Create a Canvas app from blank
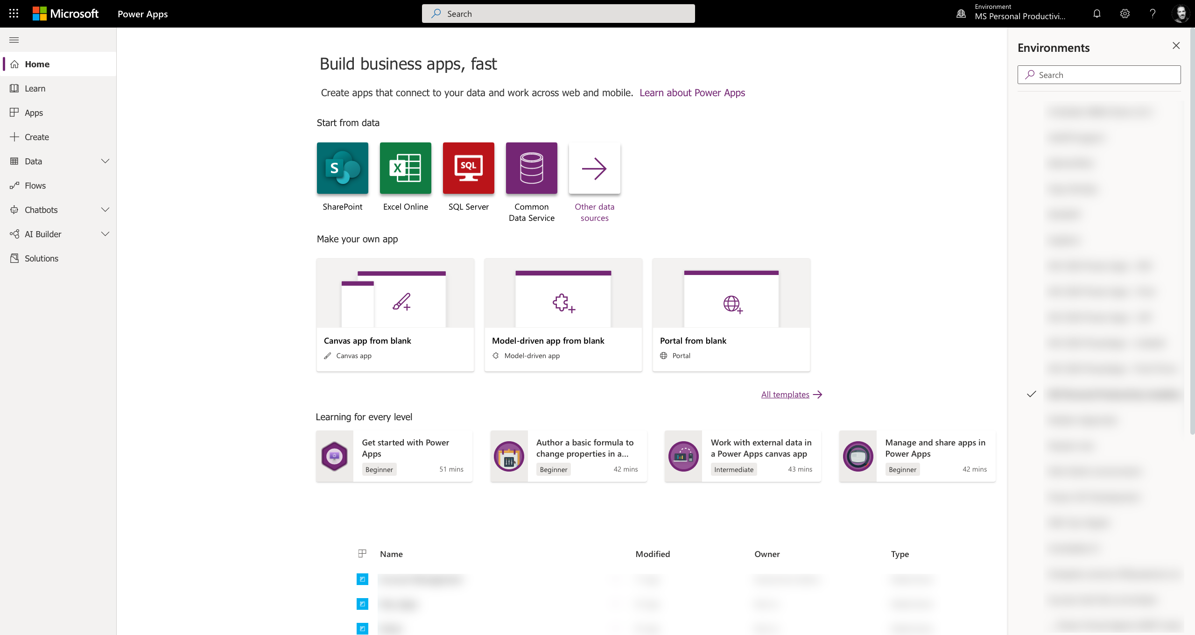Screen dimensions: 1195x635 [395, 315]
